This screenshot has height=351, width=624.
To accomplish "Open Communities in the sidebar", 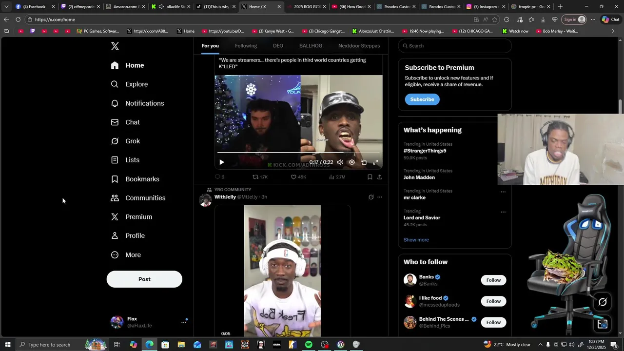I will [x=138, y=198].
